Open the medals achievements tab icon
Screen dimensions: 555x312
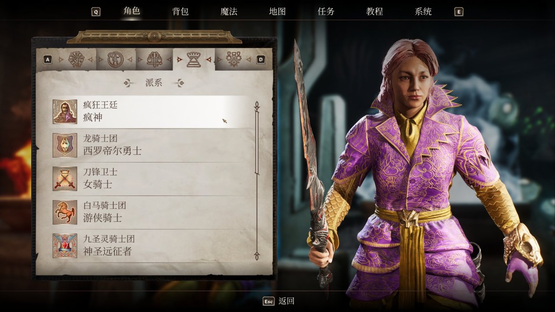click(233, 59)
